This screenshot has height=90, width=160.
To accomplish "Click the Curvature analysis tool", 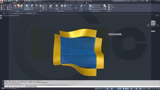I will (111, 7).
